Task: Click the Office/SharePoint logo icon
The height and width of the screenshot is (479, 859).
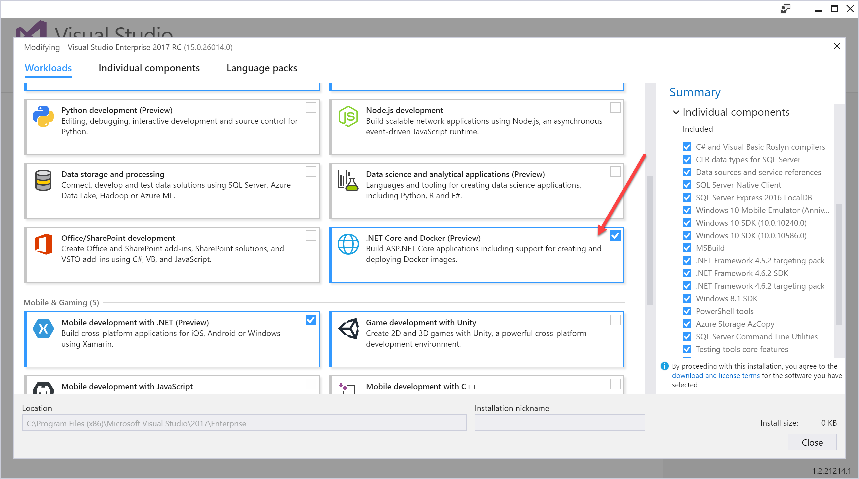Action: 43,244
